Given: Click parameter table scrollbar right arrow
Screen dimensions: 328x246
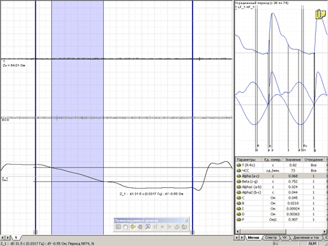Looking at the screenshot, I should coord(325,232).
